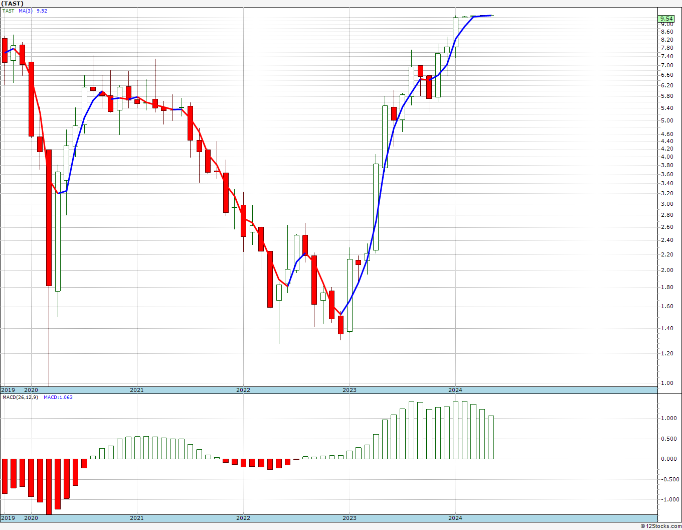Image resolution: width=682 pixels, height=530 pixels.
Task: Select the 3.60 price axis label
Action: (x=666, y=174)
